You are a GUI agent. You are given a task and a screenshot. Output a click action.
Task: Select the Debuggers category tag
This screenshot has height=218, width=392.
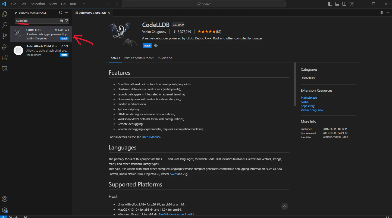click(x=308, y=78)
